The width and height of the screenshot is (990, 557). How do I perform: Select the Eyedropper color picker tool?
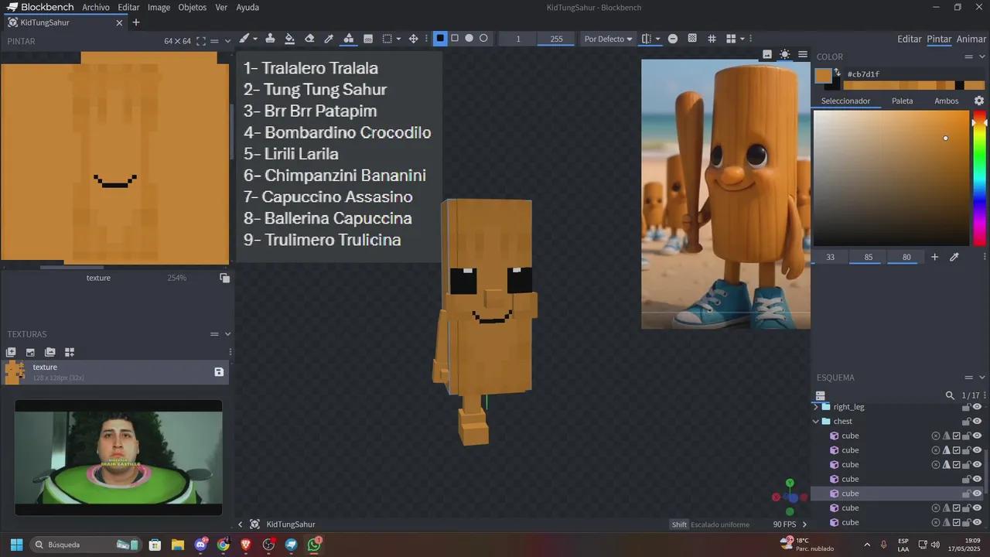click(x=328, y=38)
